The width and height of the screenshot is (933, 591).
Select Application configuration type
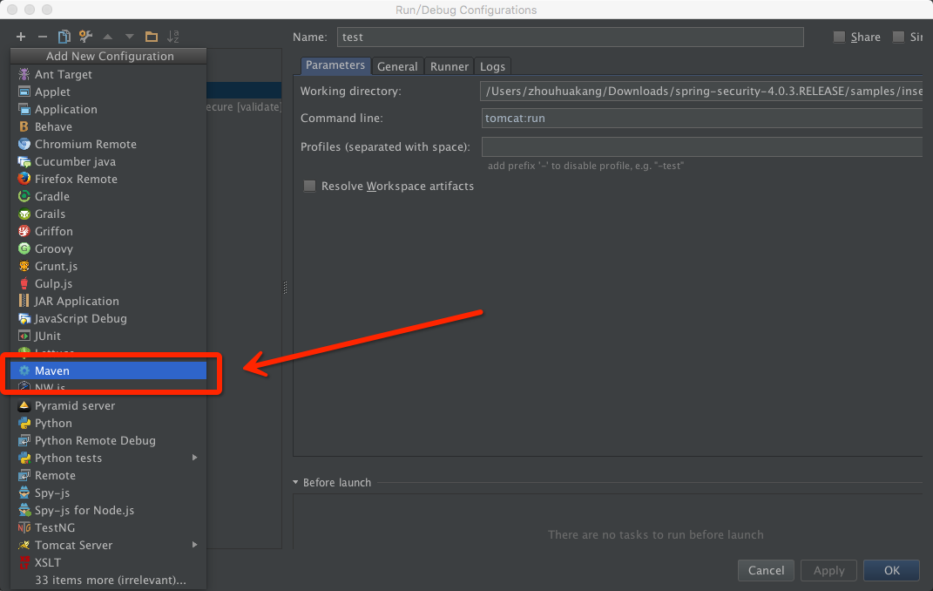(108, 110)
